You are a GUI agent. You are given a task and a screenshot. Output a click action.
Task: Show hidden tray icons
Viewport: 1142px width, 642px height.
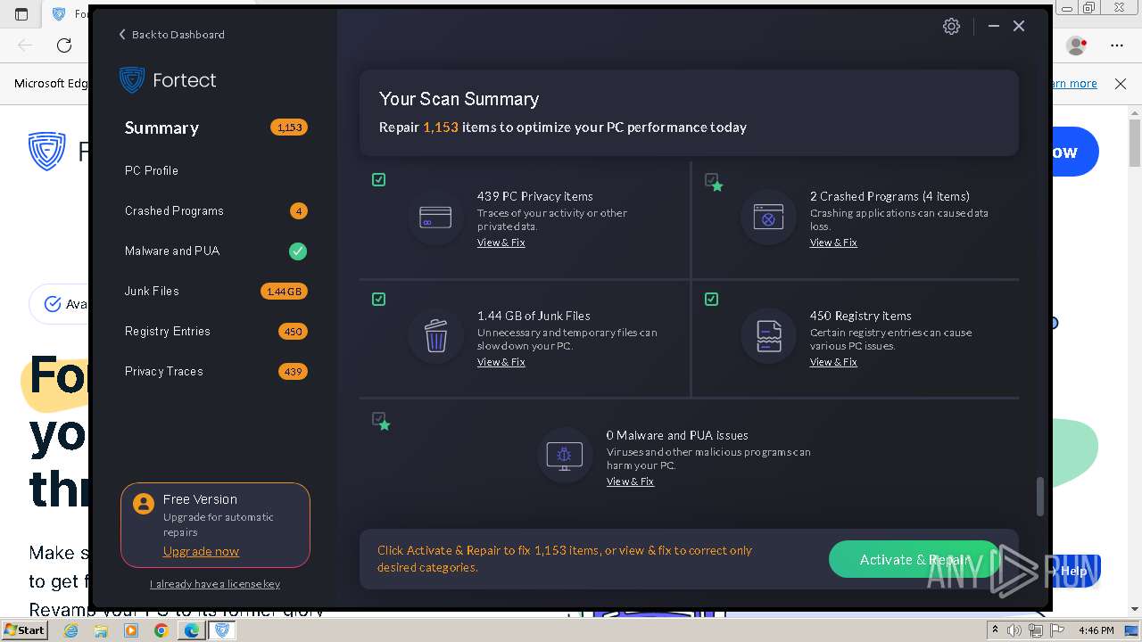tap(995, 630)
